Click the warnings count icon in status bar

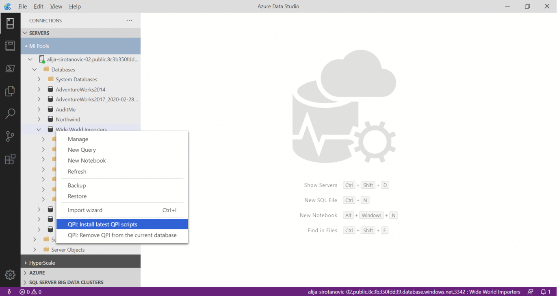click(x=34, y=292)
